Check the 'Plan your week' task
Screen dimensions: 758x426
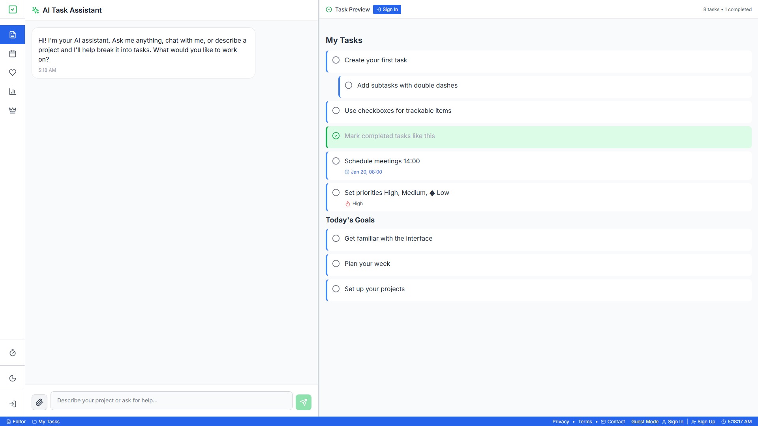point(336,263)
